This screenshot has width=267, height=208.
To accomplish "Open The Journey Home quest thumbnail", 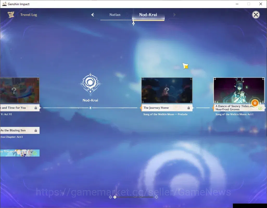I will pos(167,90).
